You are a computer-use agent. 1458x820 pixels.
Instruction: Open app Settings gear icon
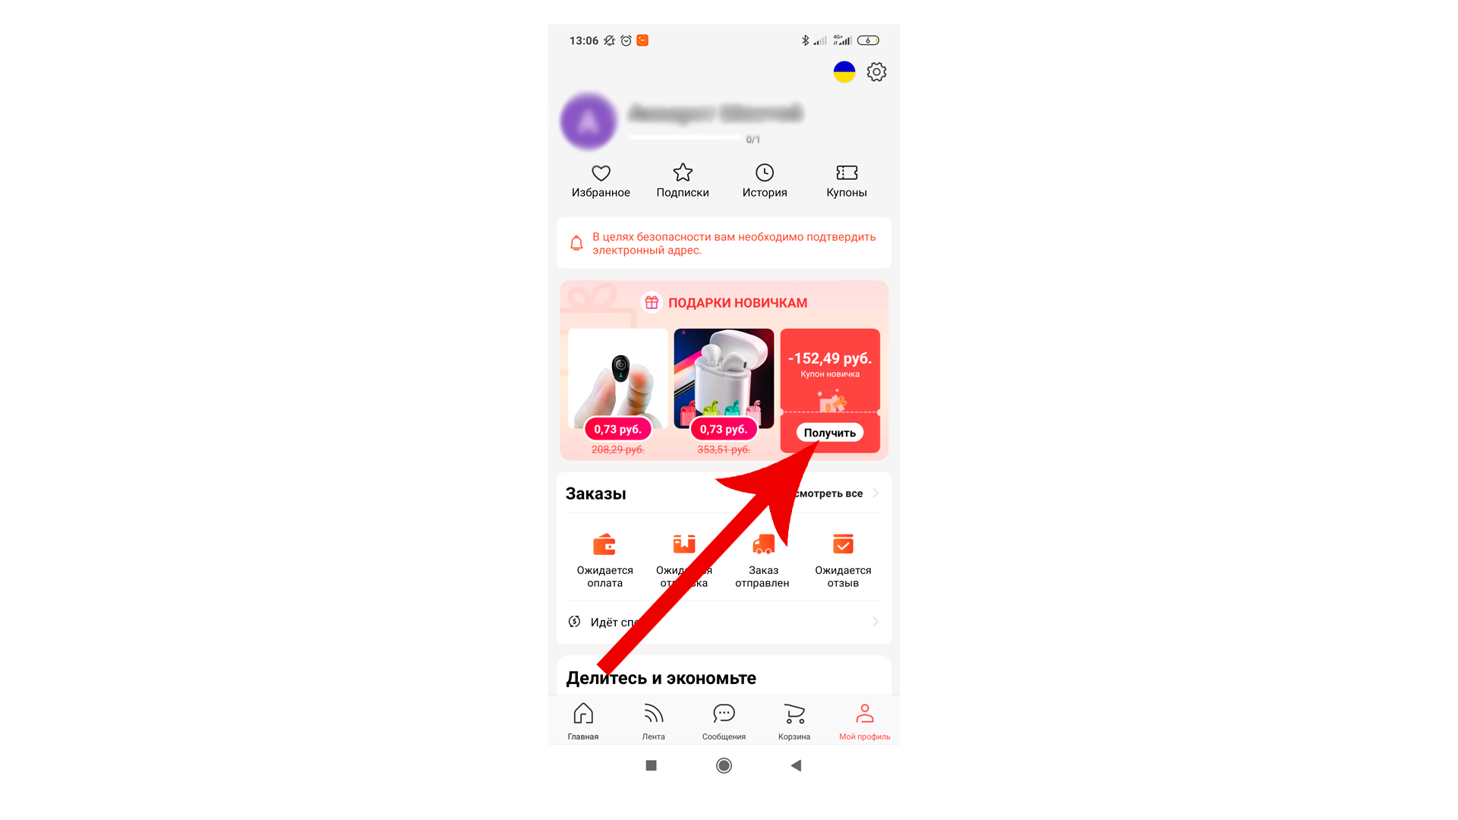(x=876, y=72)
